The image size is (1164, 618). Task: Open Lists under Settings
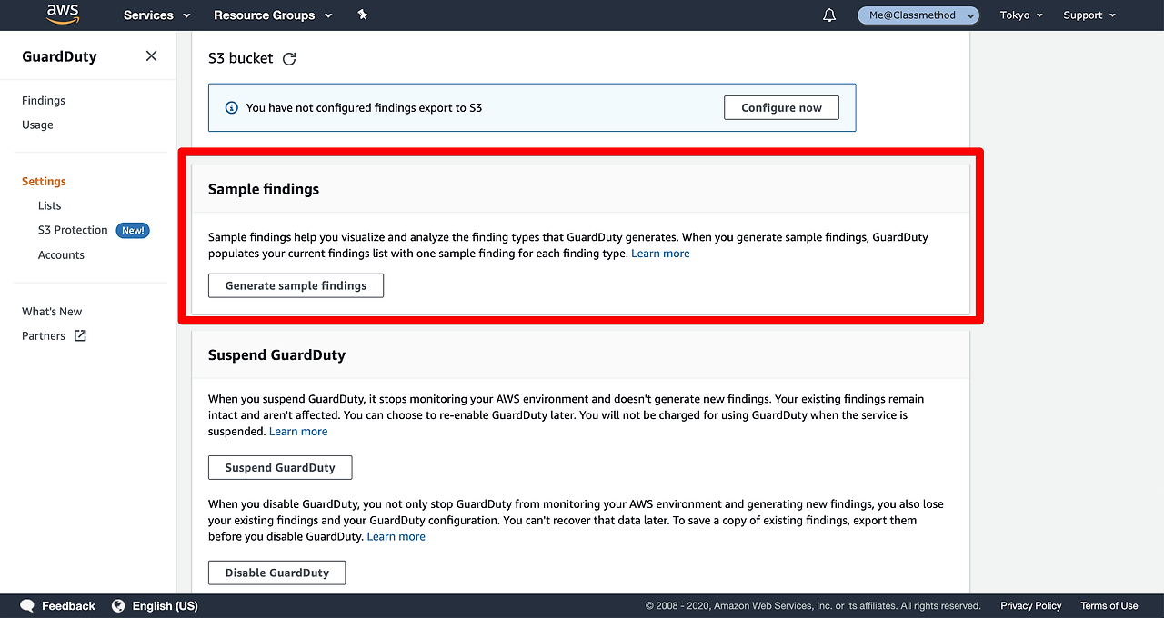coord(50,206)
